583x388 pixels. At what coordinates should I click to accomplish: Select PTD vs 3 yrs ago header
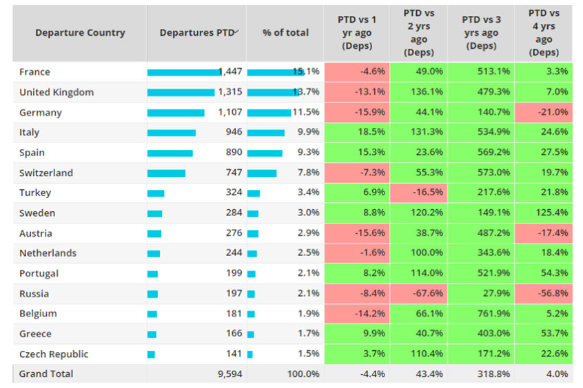pyautogui.click(x=481, y=33)
